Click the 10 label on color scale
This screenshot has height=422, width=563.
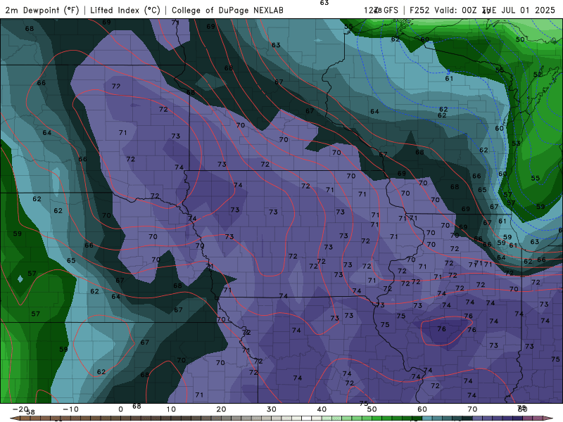coord(171,409)
